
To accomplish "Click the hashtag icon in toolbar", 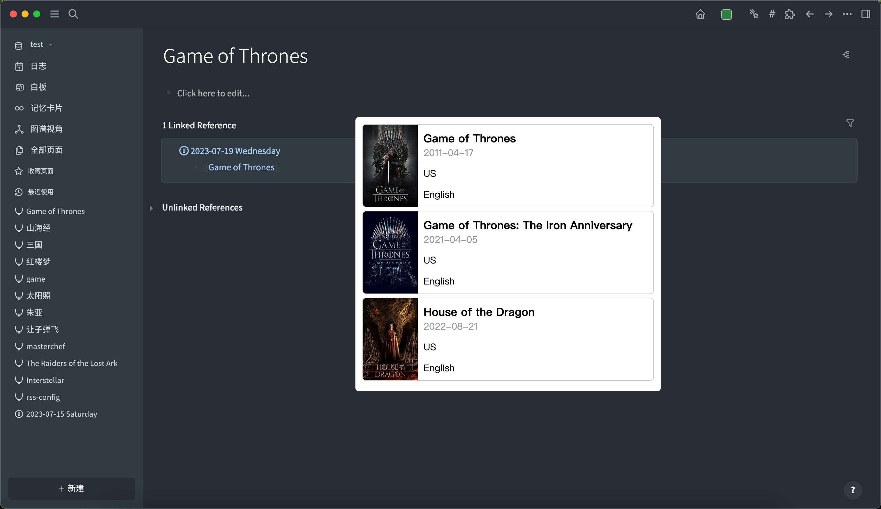I will pos(772,14).
